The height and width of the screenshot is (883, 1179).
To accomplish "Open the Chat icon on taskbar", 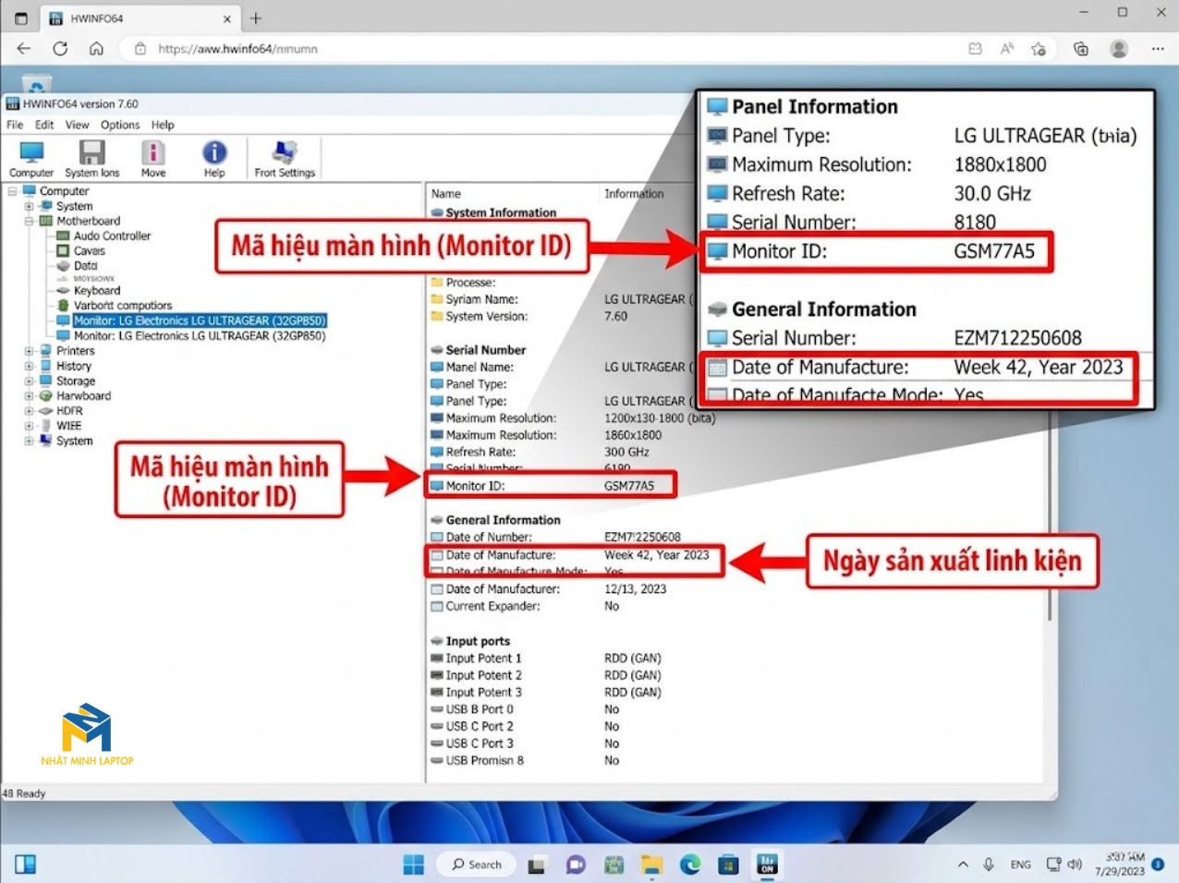I will coord(576,865).
